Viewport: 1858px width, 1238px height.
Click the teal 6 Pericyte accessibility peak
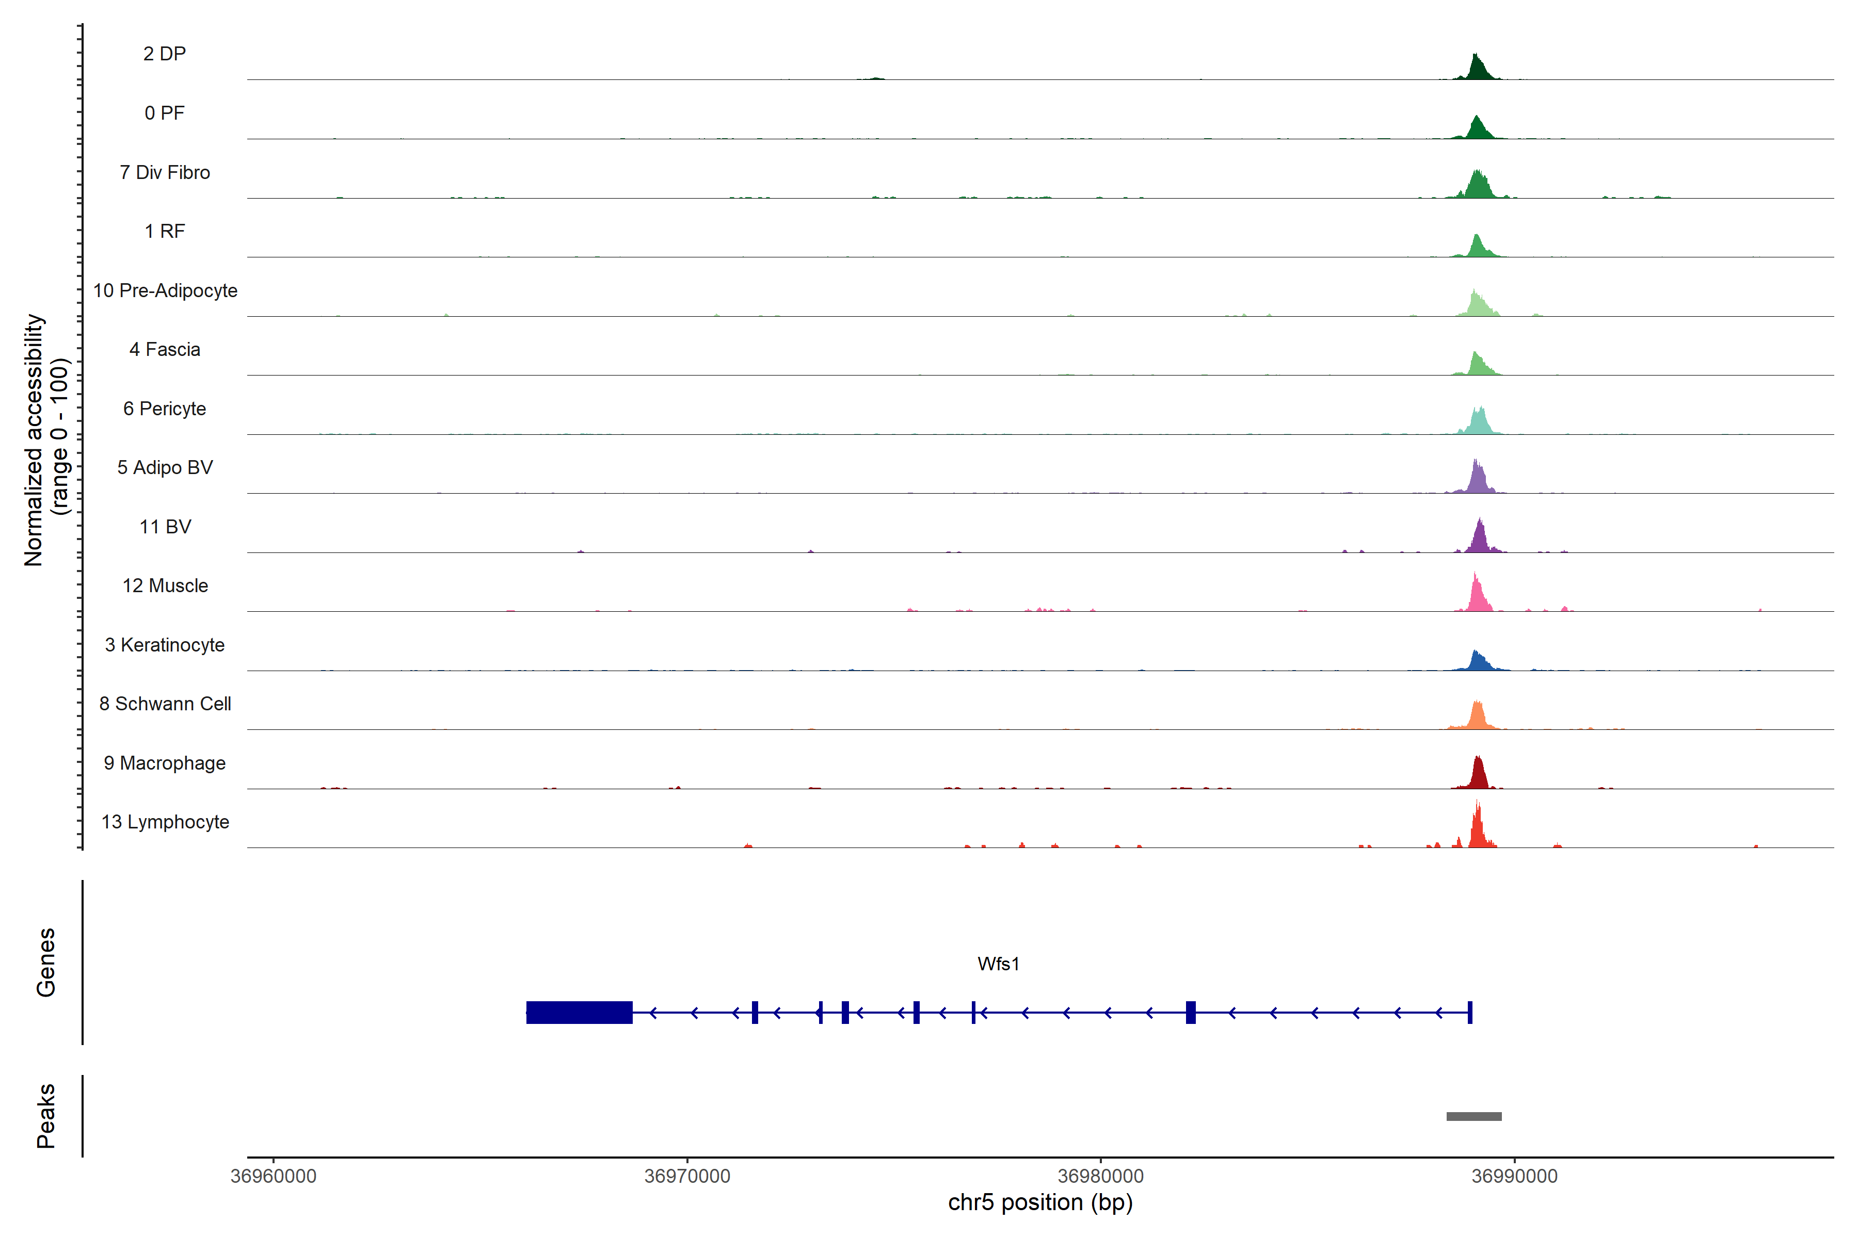pyautogui.click(x=1478, y=422)
